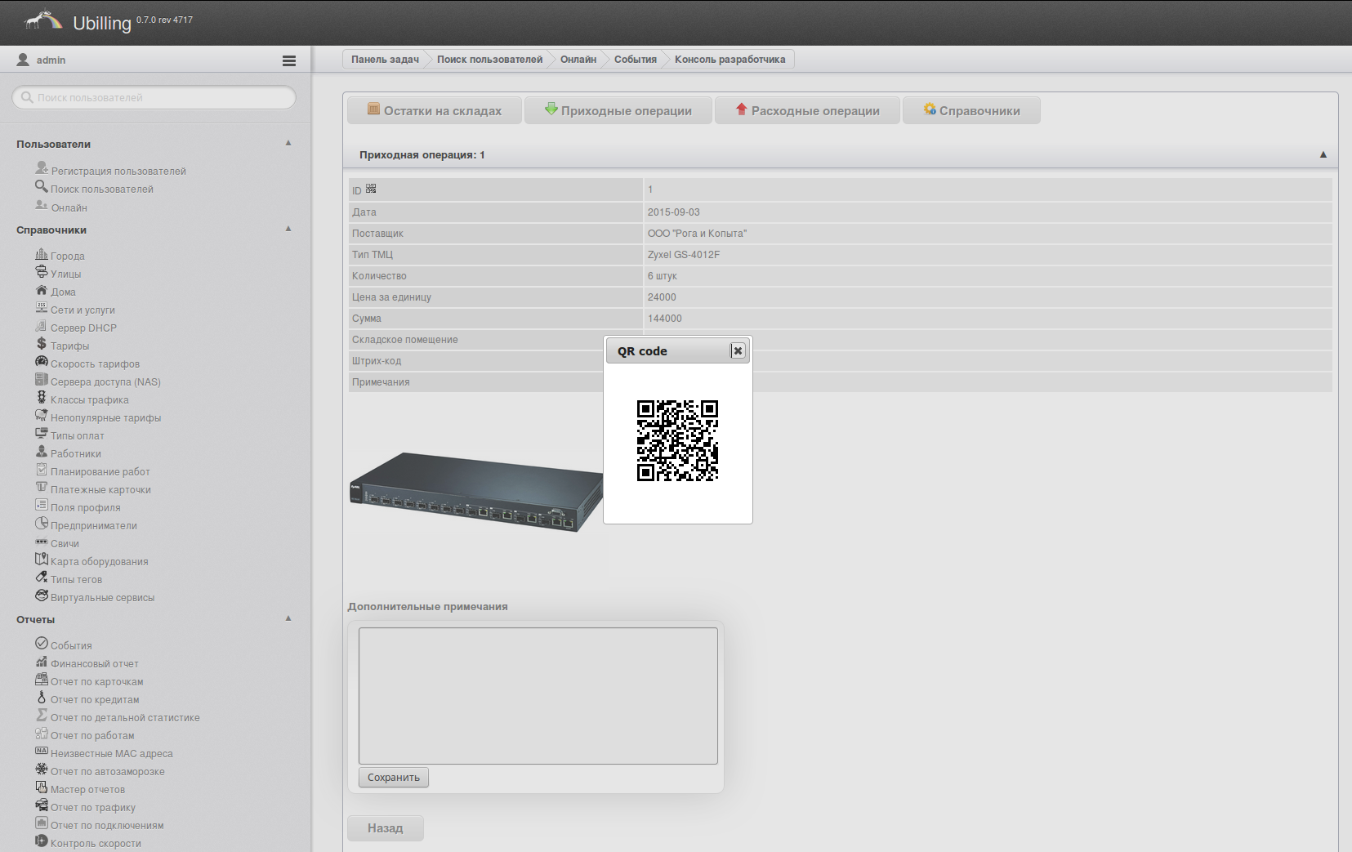Screen dimensions: 1352x852
Task: Collapse the Отчеты sidebar section
Action: (x=288, y=618)
